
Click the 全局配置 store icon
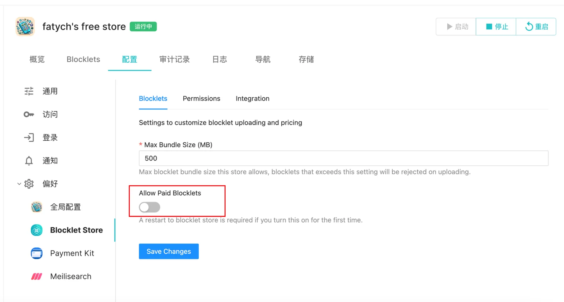37,207
